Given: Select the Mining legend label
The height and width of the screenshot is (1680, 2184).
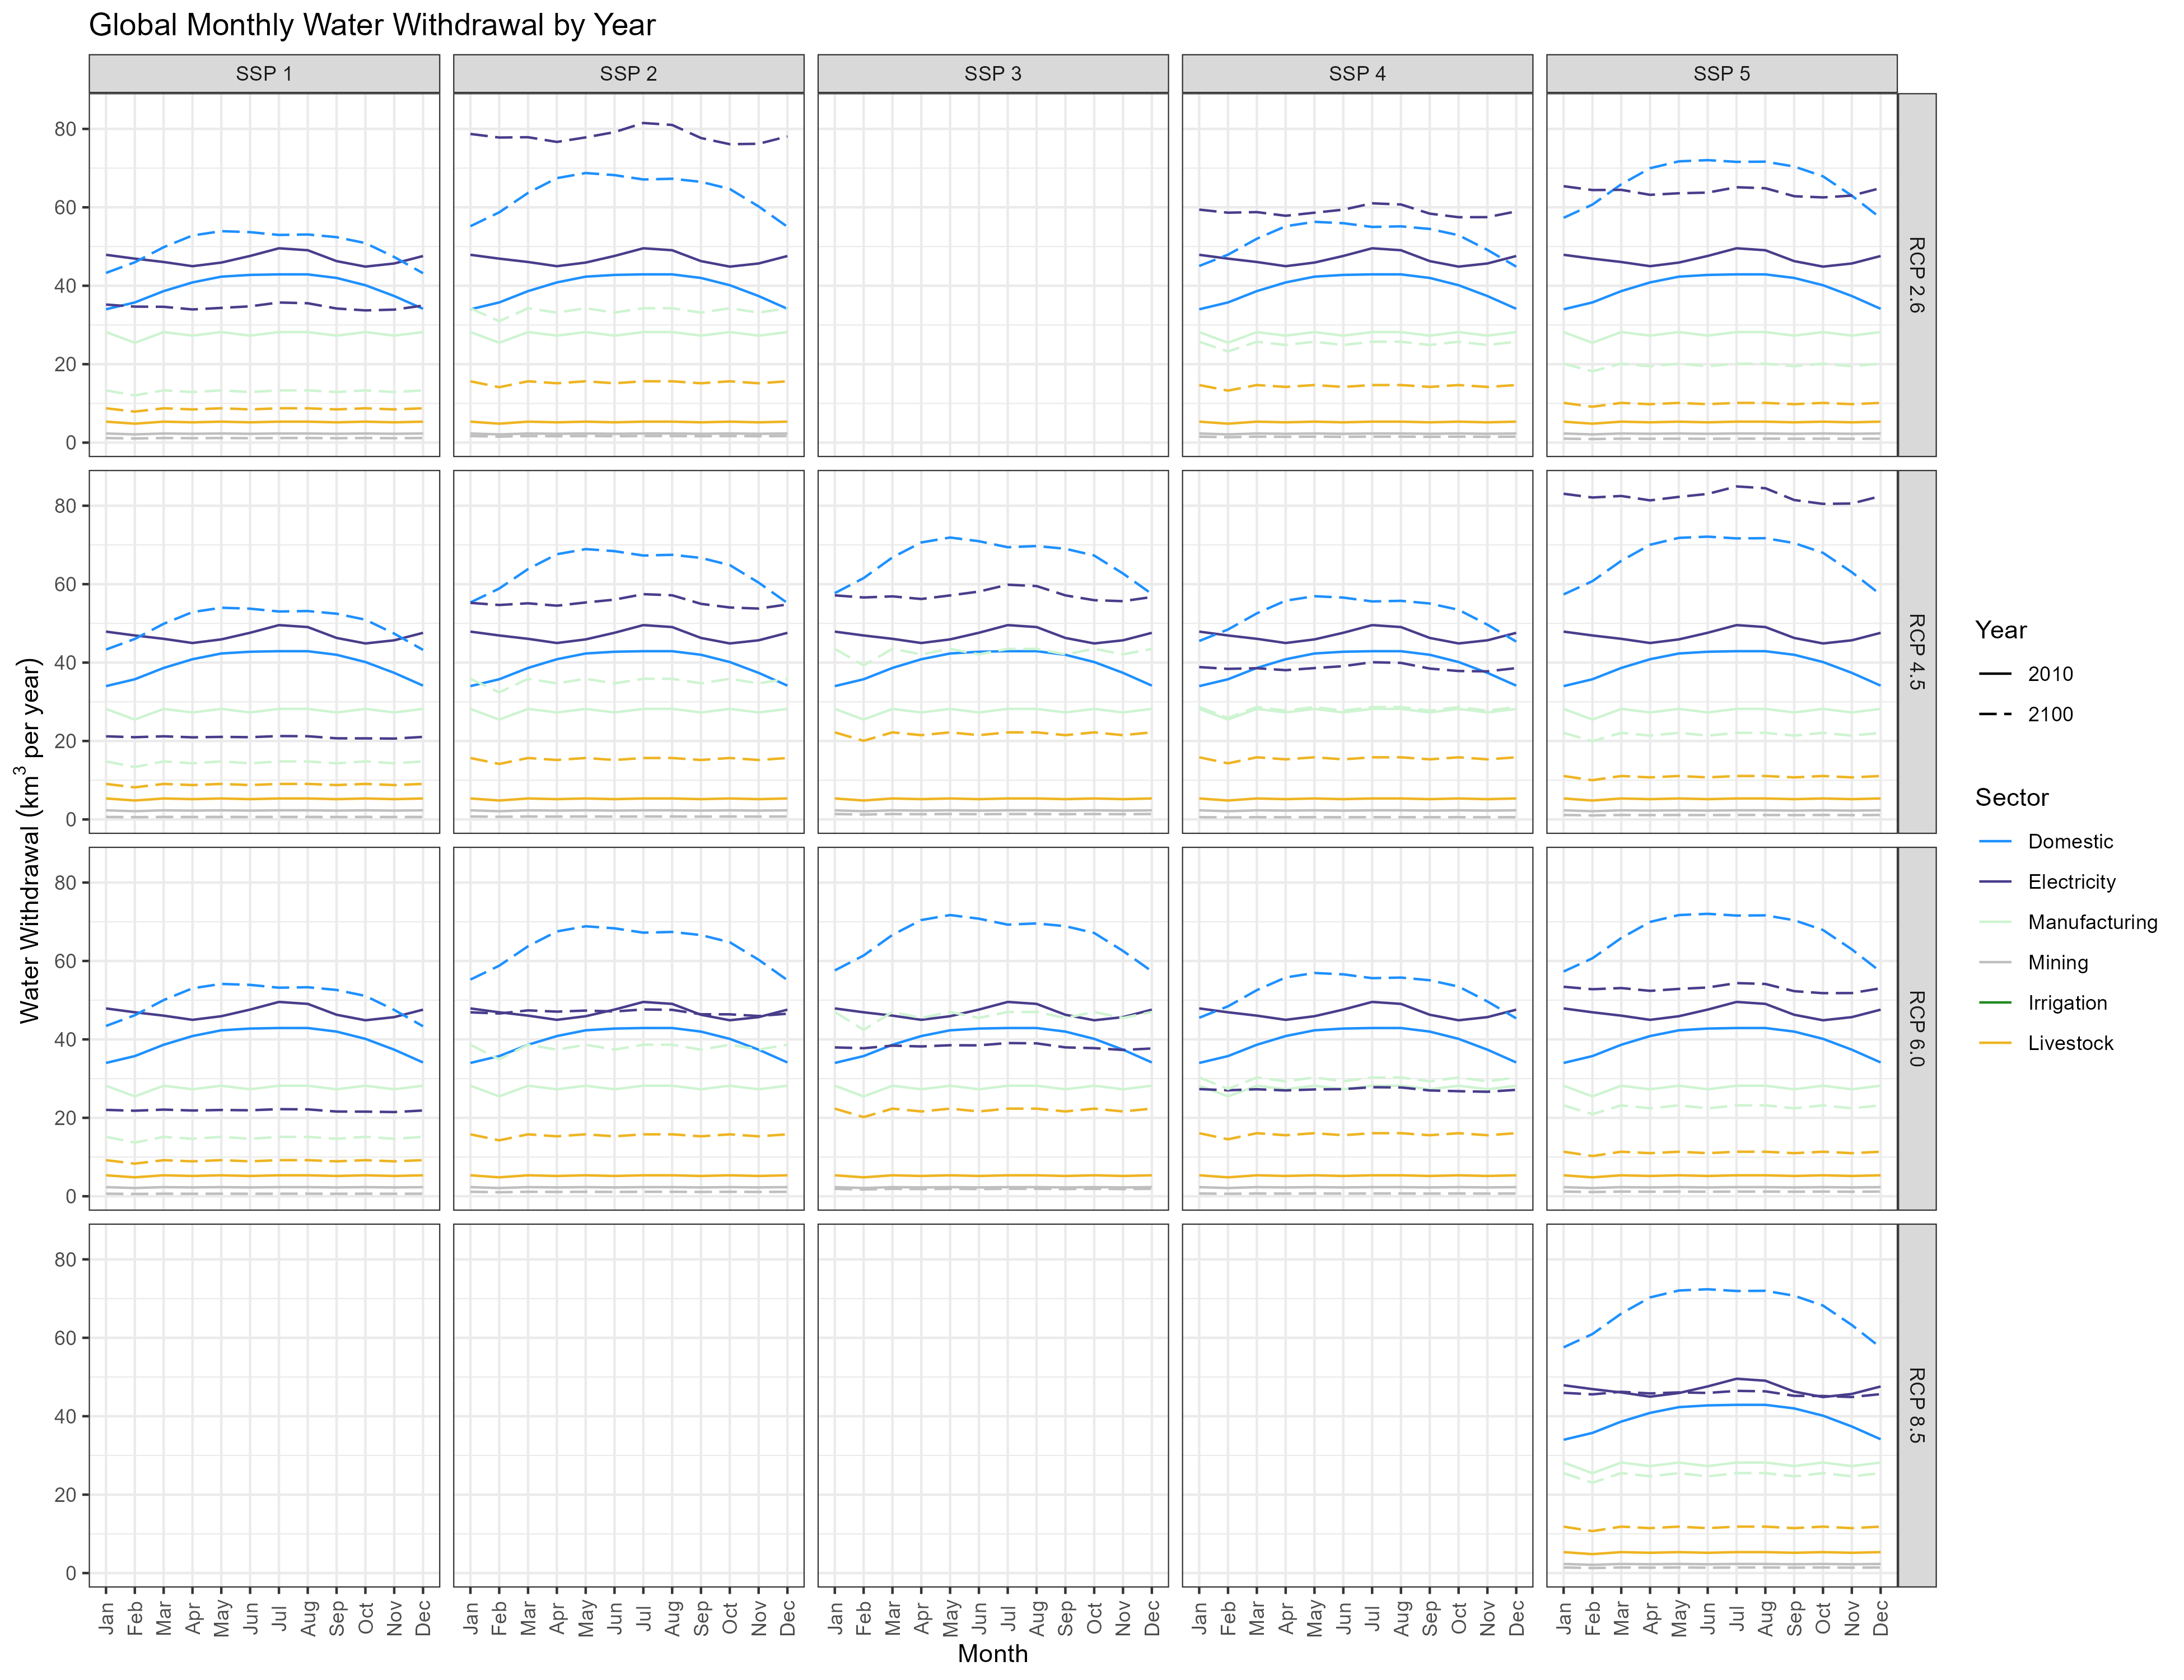Looking at the screenshot, I should 2058,962.
